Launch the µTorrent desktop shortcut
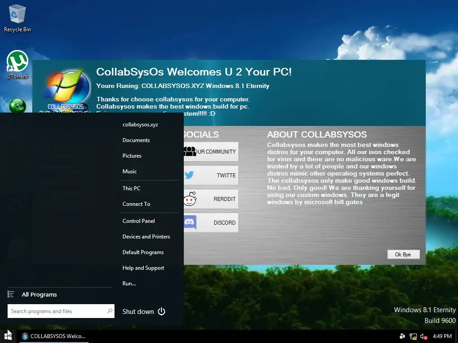 [17, 65]
